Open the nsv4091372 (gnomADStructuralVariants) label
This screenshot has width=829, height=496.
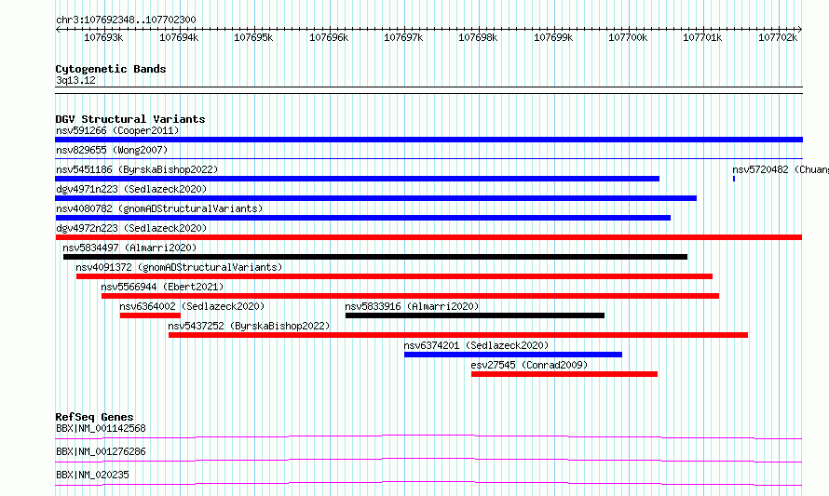click(179, 267)
